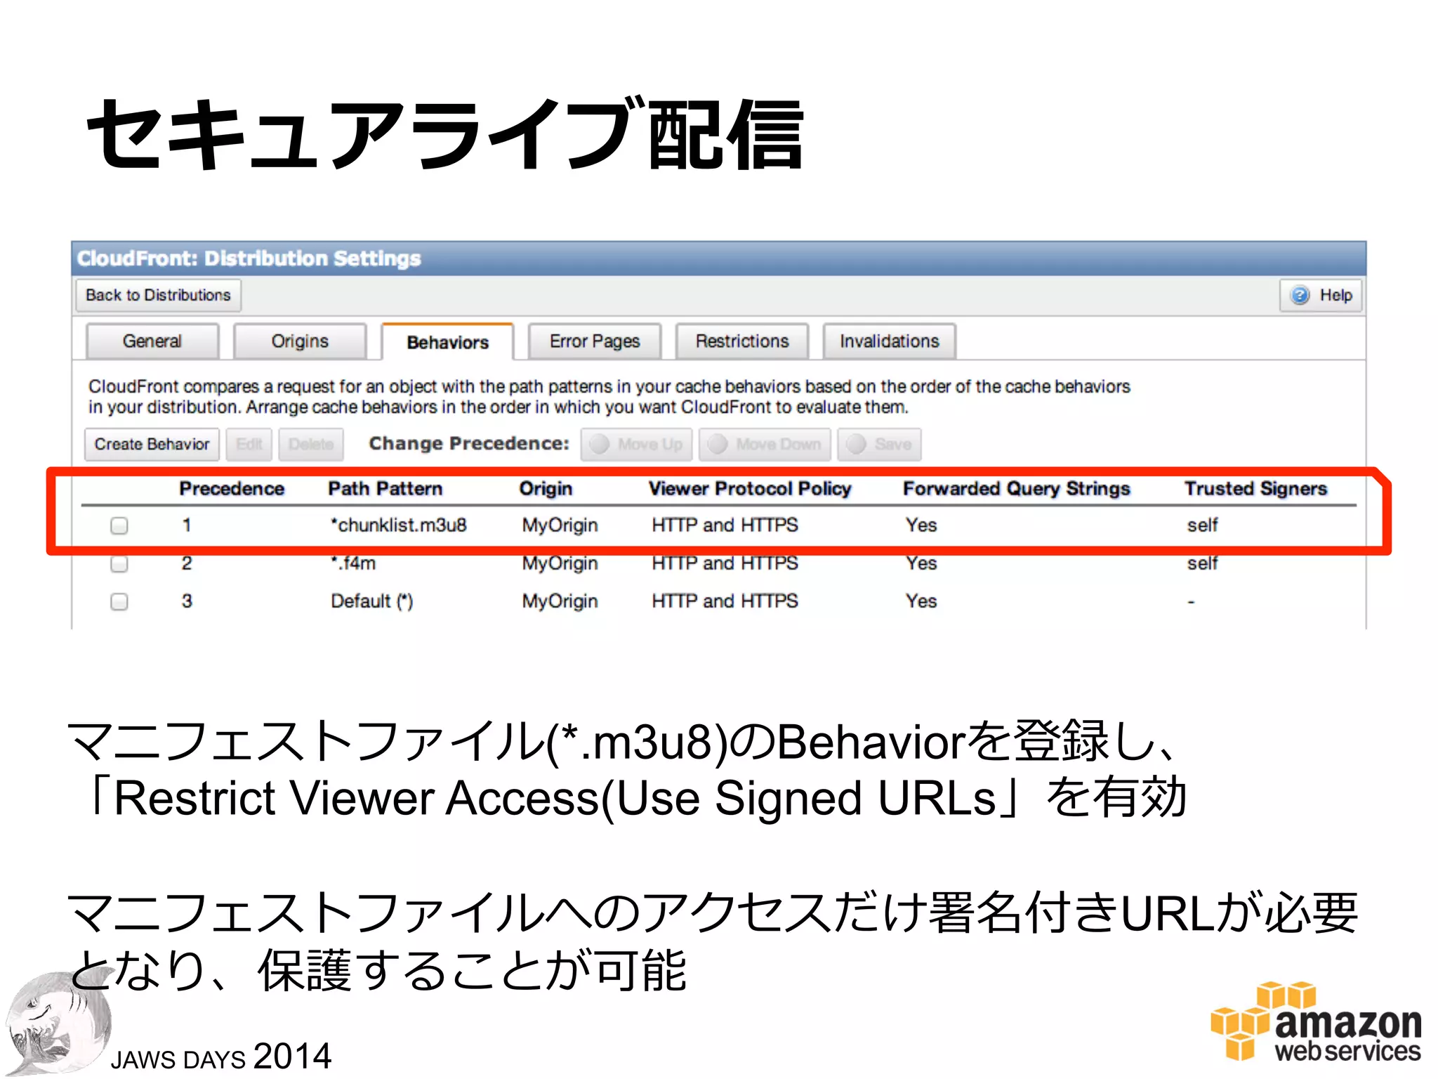Click the Create Behavior button
The height and width of the screenshot is (1079, 1438).
152,444
